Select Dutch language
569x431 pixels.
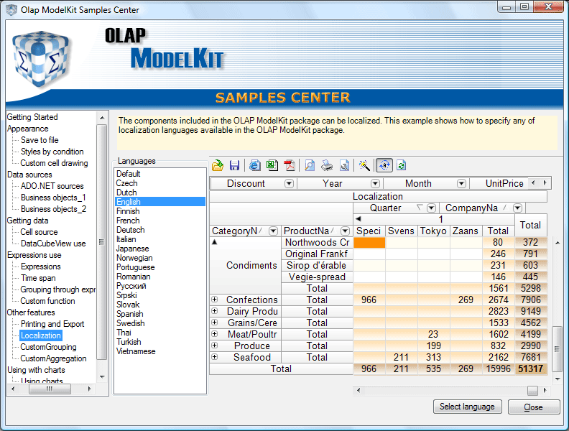[x=126, y=193]
